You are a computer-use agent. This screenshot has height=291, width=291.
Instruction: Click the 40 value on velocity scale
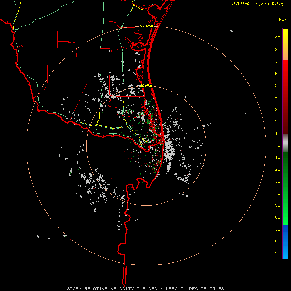click(x=278, y=98)
